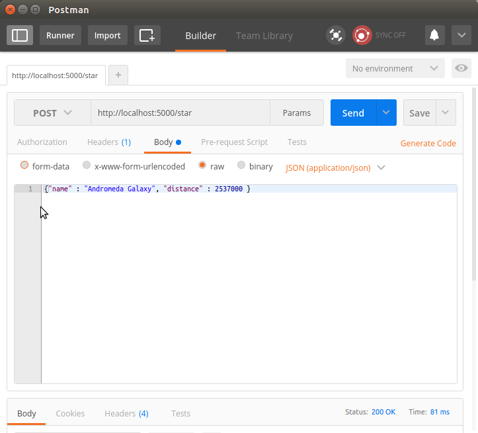This screenshot has width=478, height=433.
Task: Minimize the Postman window
Action: (x=23, y=10)
